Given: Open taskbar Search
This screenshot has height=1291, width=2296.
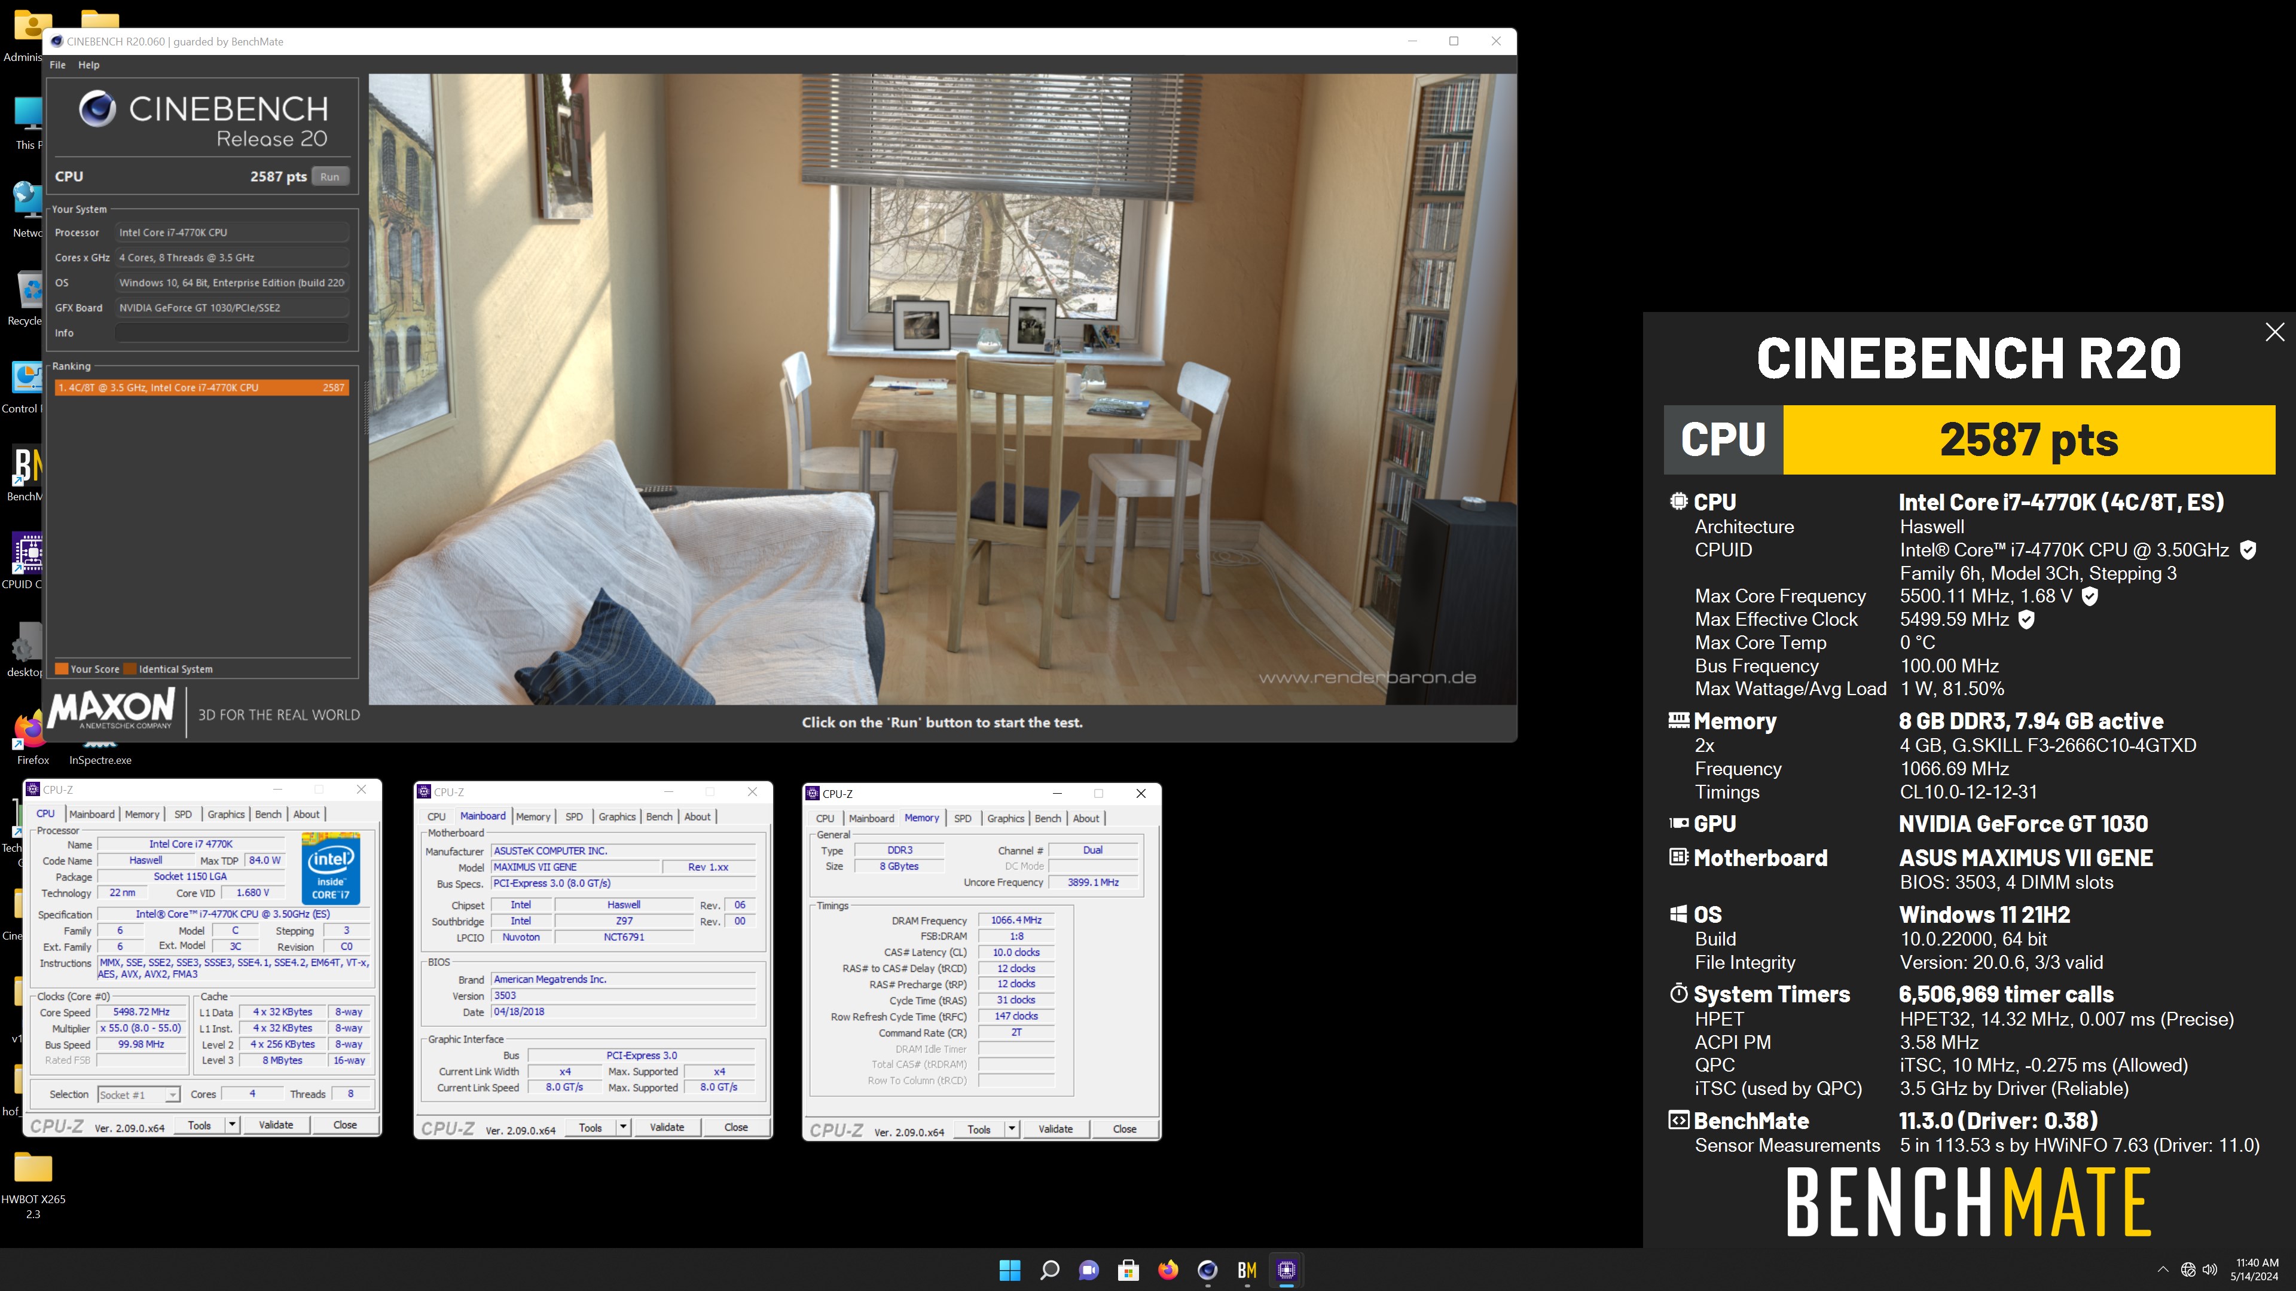Looking at the screenshot, I should 1049,1271.
